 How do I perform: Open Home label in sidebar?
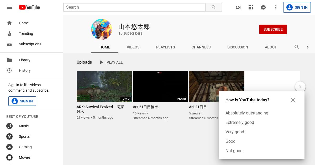click(x=24, y=23)
